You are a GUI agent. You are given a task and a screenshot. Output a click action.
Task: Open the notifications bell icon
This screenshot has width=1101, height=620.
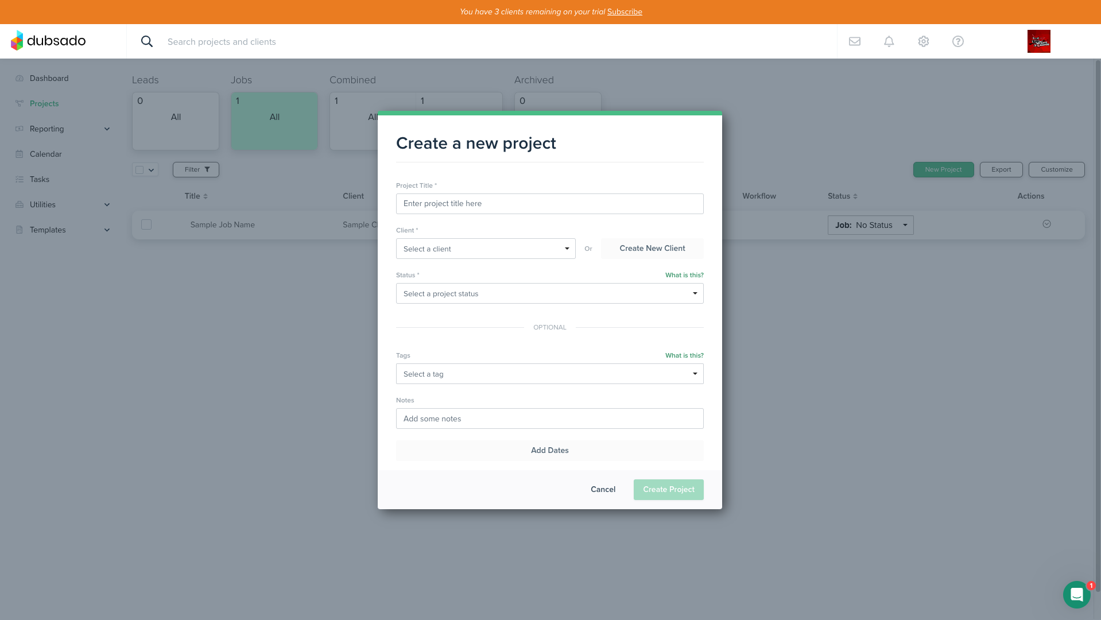tap(889, 41)
